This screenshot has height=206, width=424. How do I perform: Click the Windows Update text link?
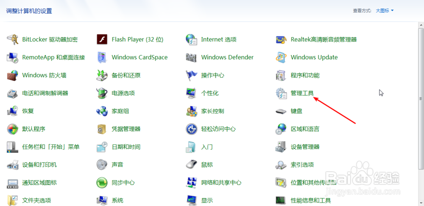point(314,57)
